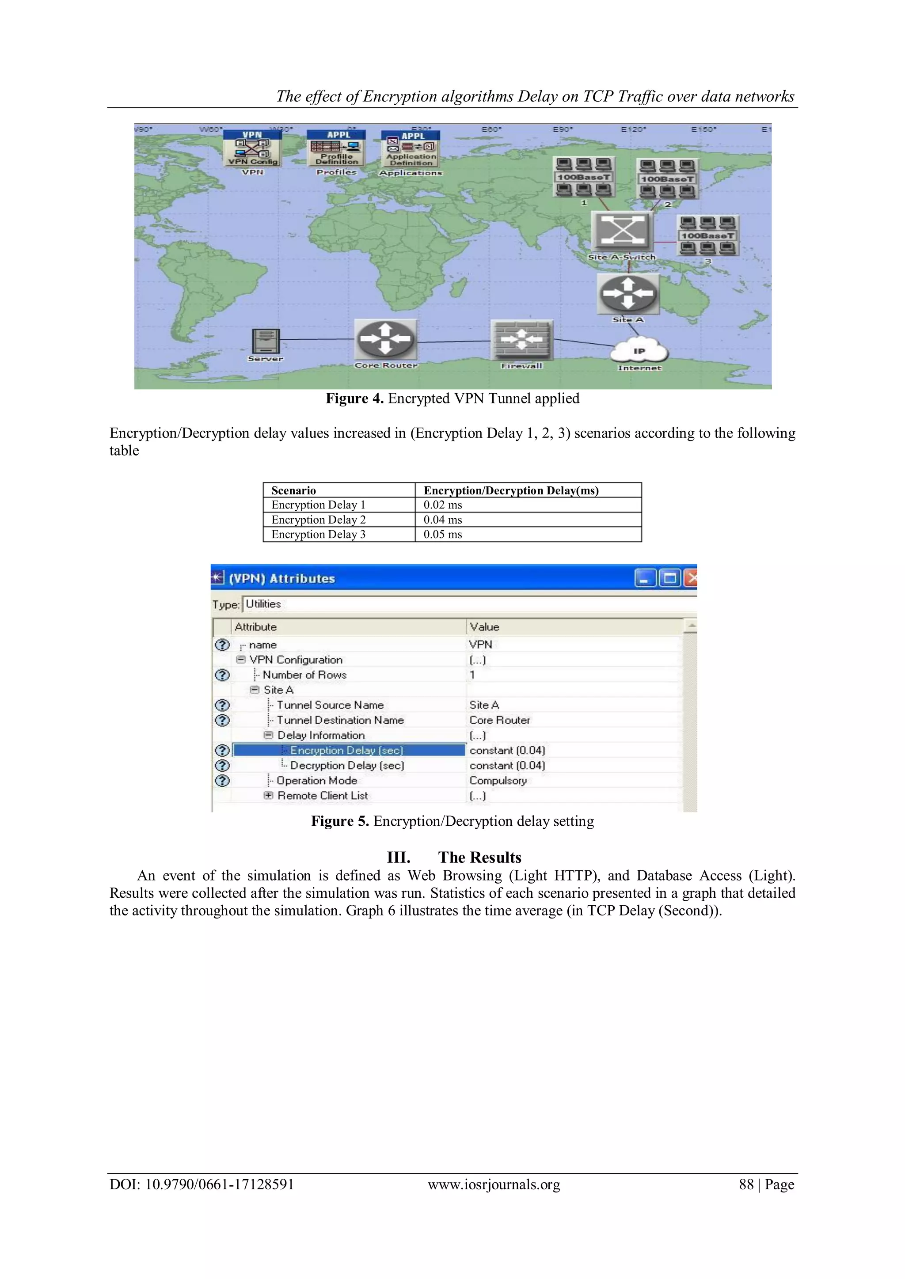The image size is (905, 1279).
Task: Click the Value column header
Action: tap(574, 626)
